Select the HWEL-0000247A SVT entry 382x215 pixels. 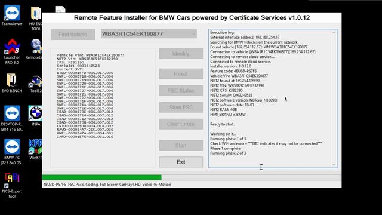[x=85, y=133]
